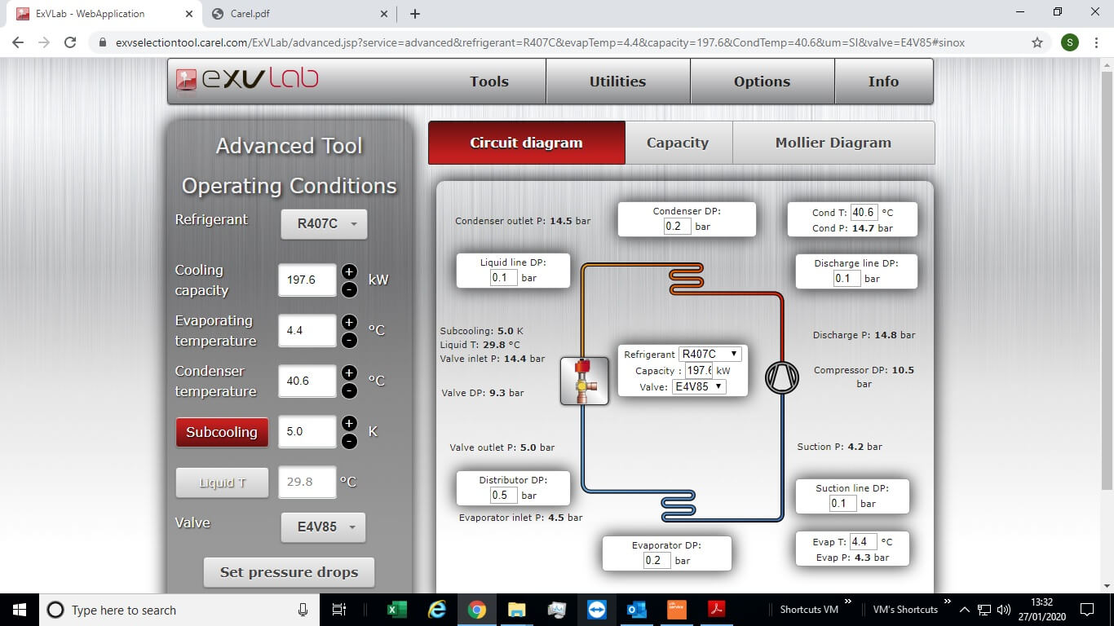This screenshot has width=1114, height=626.
Task: Click the Condenser temperature input field
Action: pyautogui.click(x=307, y=381)
